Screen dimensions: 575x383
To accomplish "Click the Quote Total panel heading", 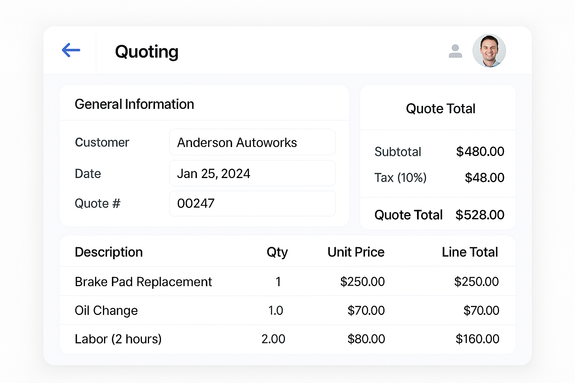I will (440, 108).
